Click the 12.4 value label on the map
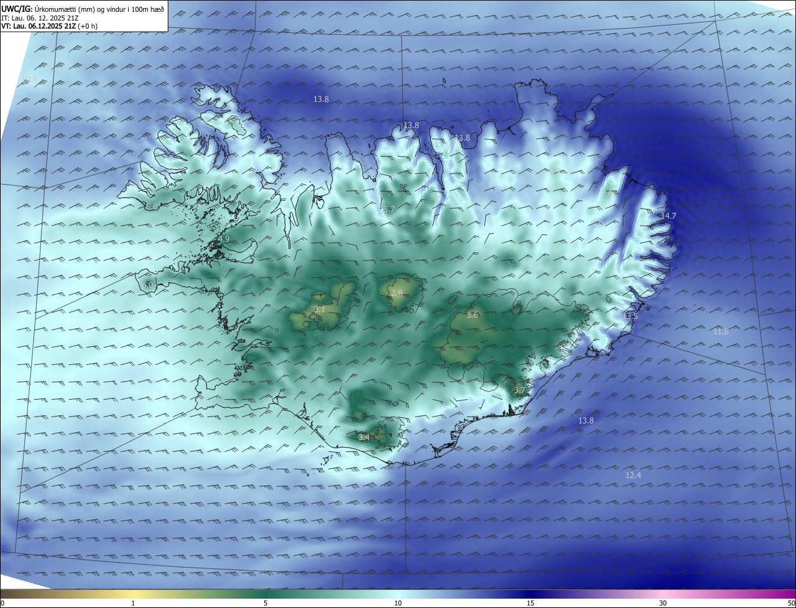Screen dimensions: 796x608 633,476
